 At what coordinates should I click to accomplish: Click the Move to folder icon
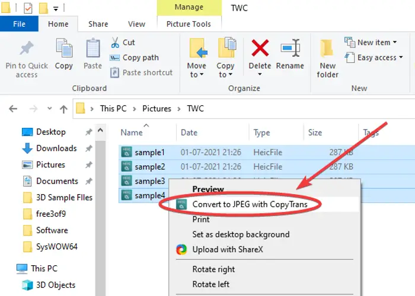point(198,48)
